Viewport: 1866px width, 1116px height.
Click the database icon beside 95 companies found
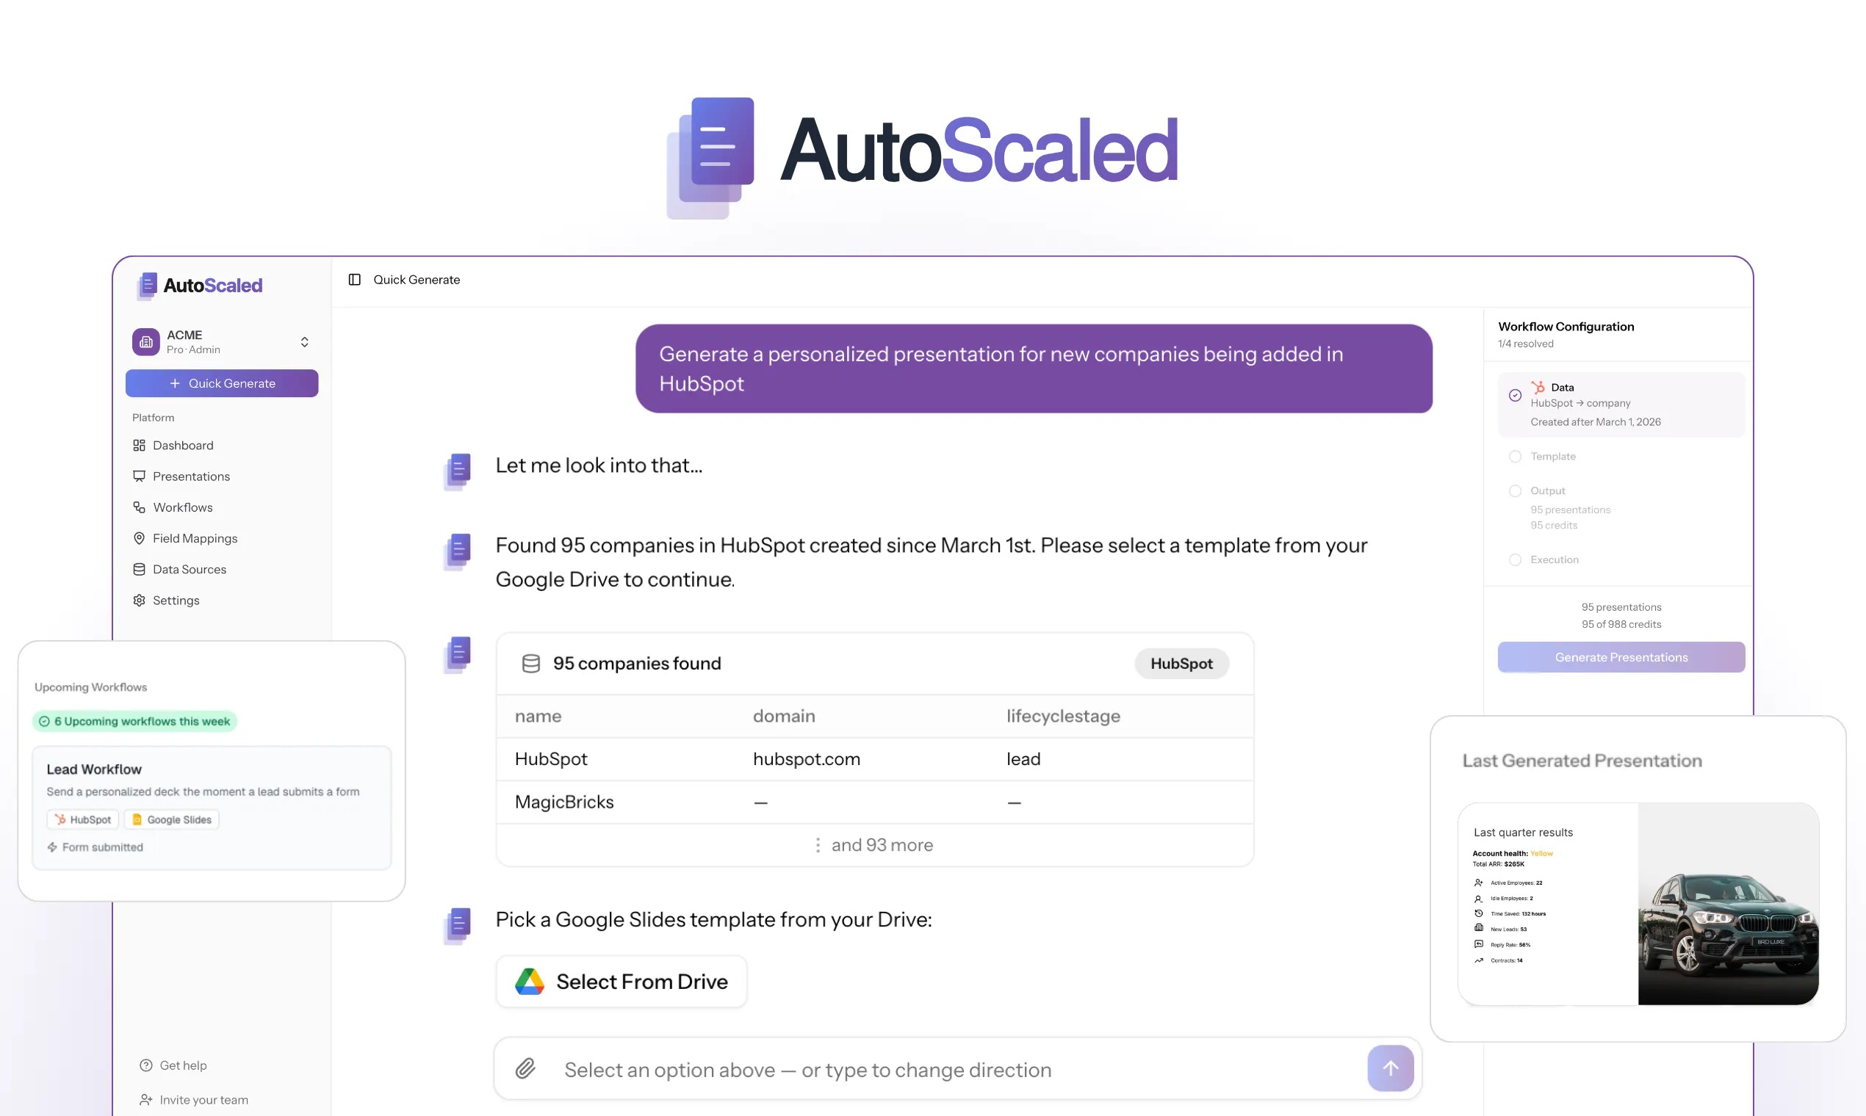pyautogui.click(x=531, y=663)
